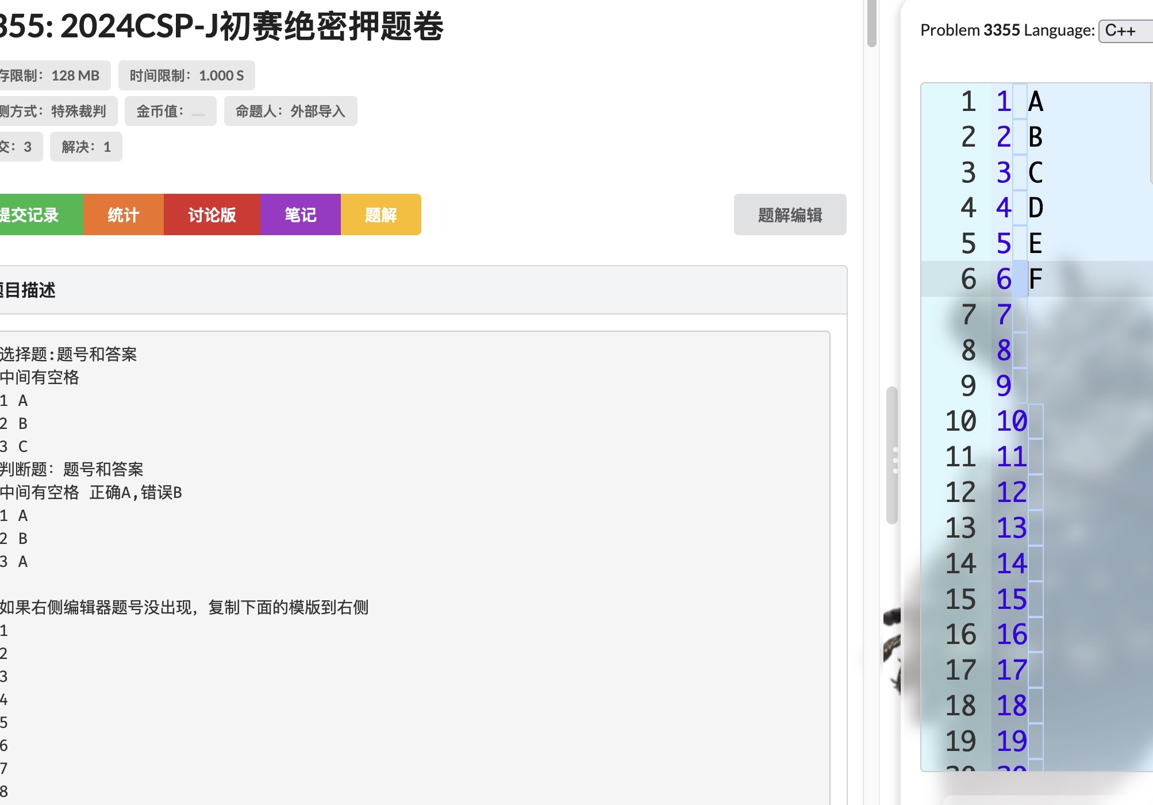
Task: Click the 解决: 1 counter badge
Action: 86,147
